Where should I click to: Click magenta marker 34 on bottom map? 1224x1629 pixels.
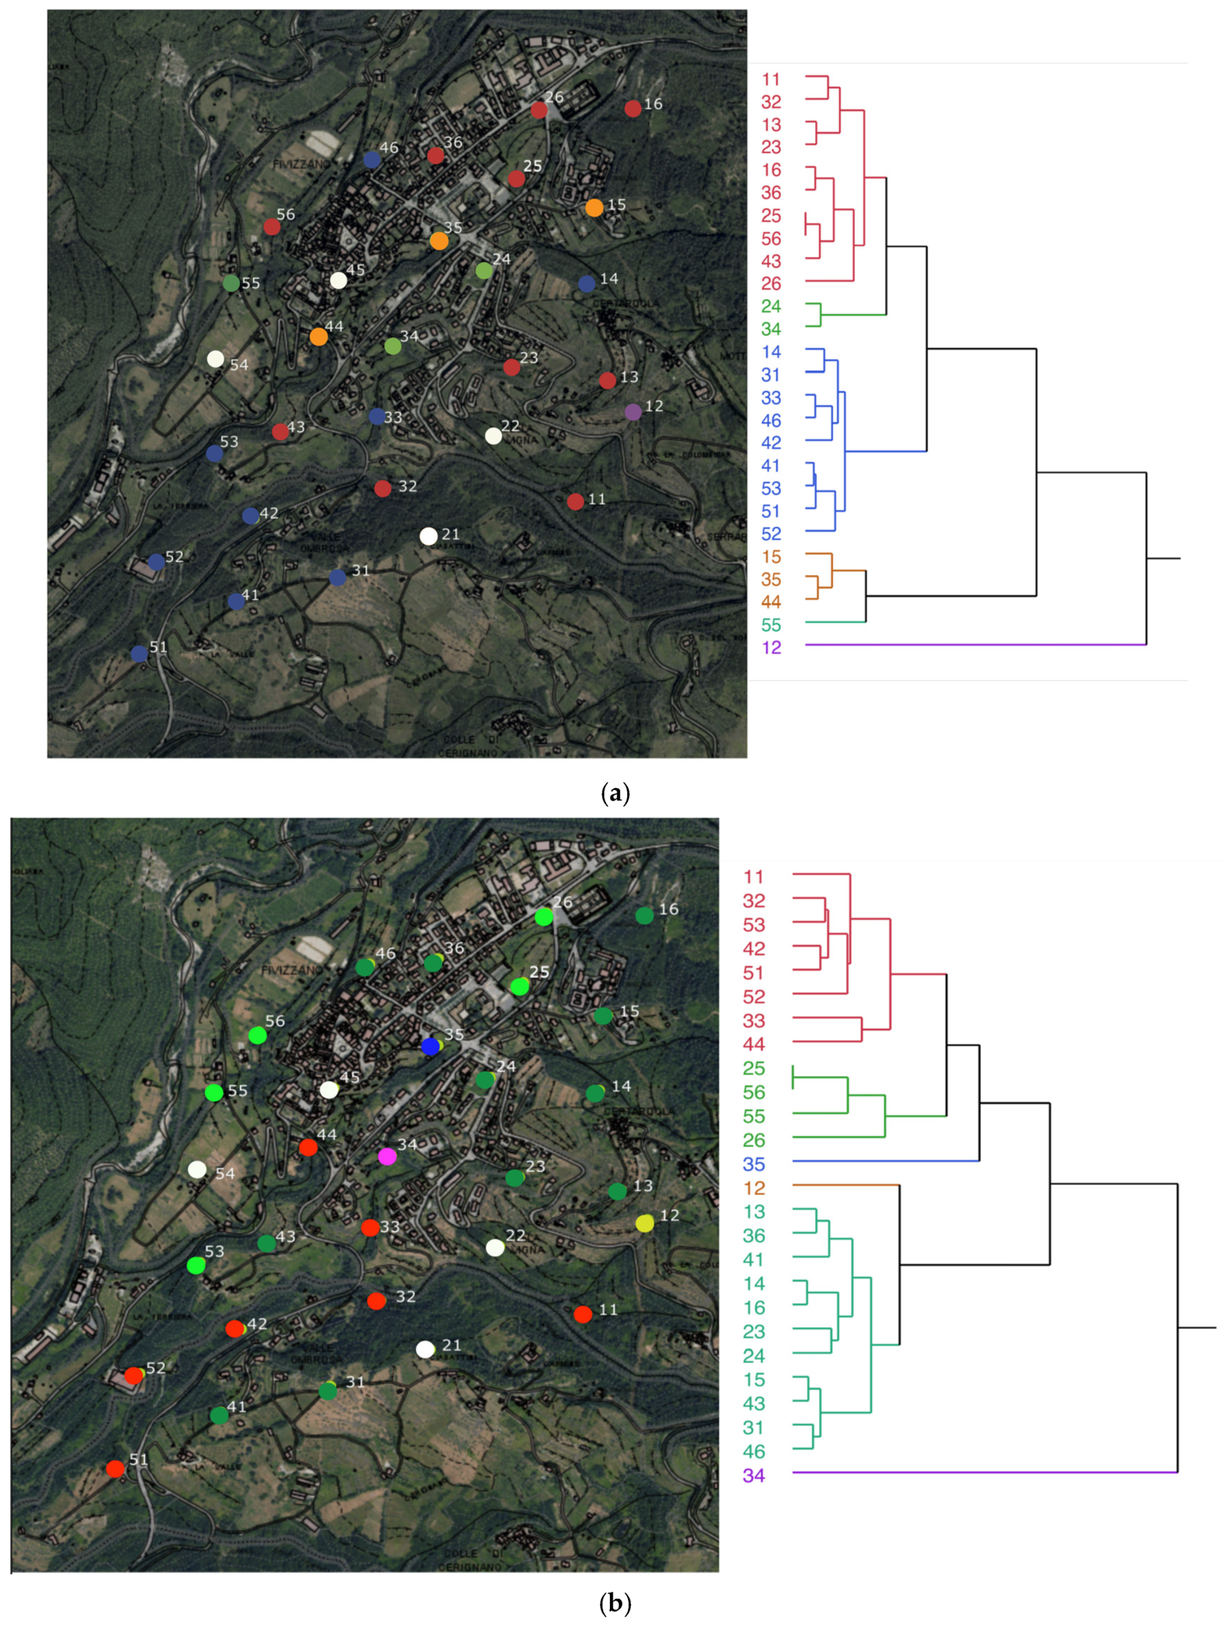pos(387,1156)
